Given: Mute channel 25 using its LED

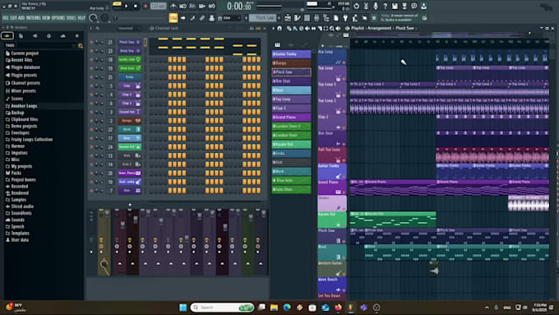Looking at the screenshot, I should click(x=91, y=77).
